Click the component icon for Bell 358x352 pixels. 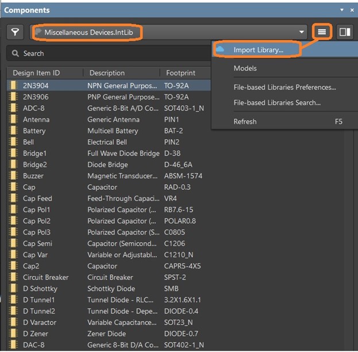pos(13,141)
